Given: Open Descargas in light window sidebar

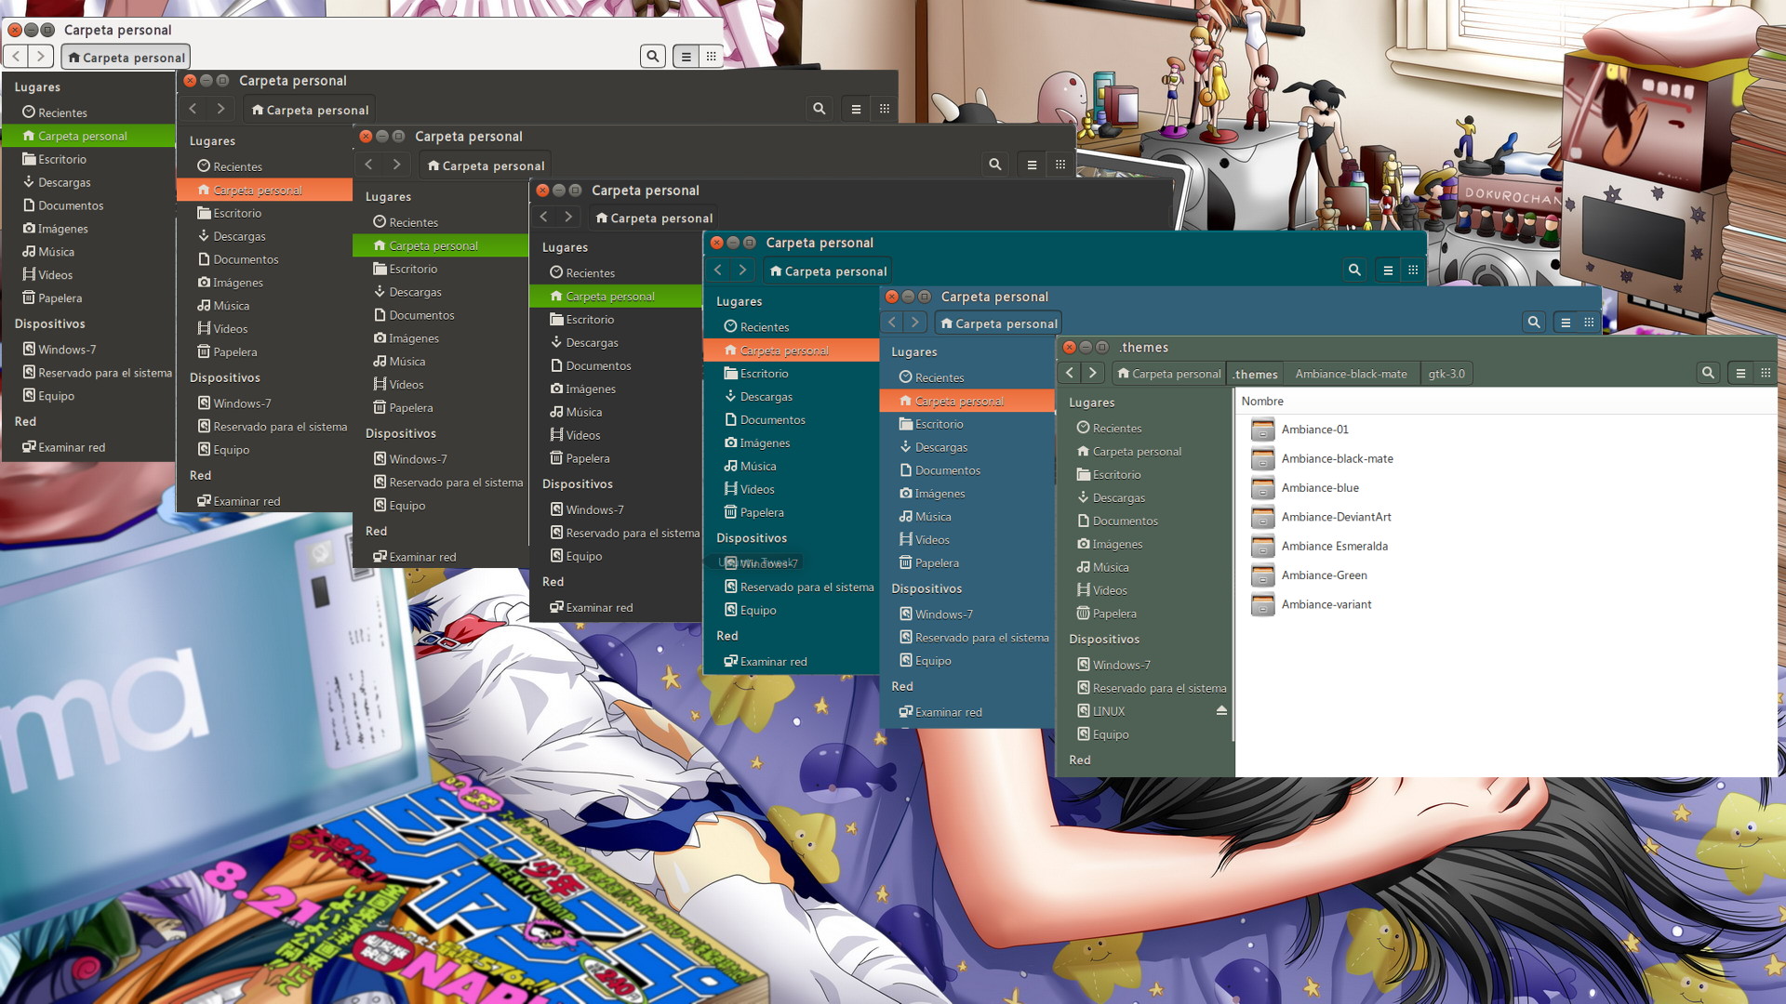Looking at the screenshot, I should pos(88,182).
